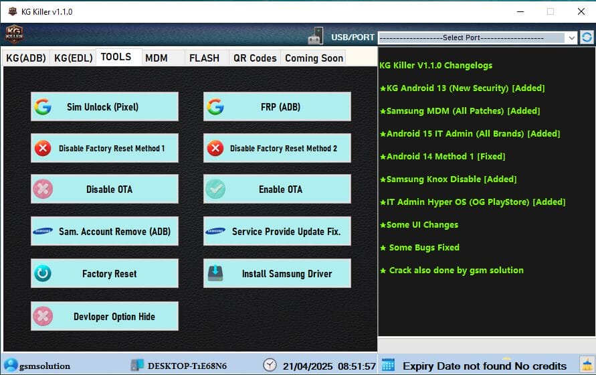Click Disable OTA button

coord(104,190)
